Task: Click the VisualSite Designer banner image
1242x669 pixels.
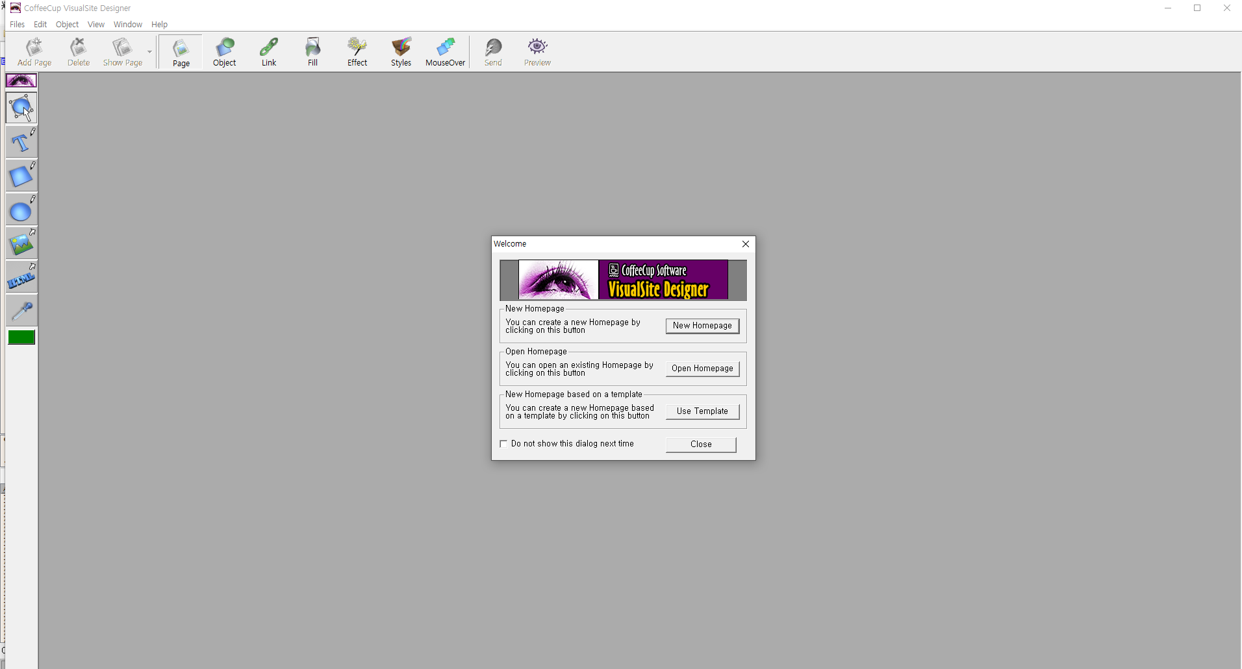Action: point(623,280)
